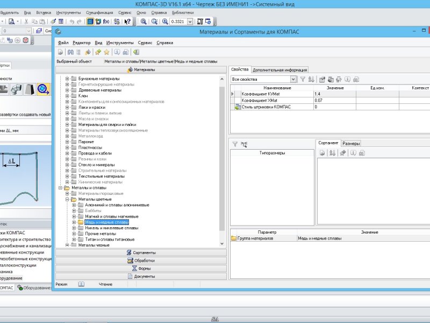Click the refresh view icon in KOMPAS toolbar
430x323 pixels.
click(x=208, y=22)
